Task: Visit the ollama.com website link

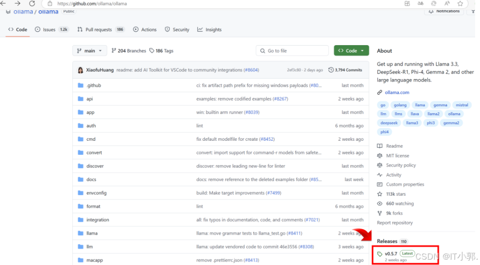Action: (397, 92)
